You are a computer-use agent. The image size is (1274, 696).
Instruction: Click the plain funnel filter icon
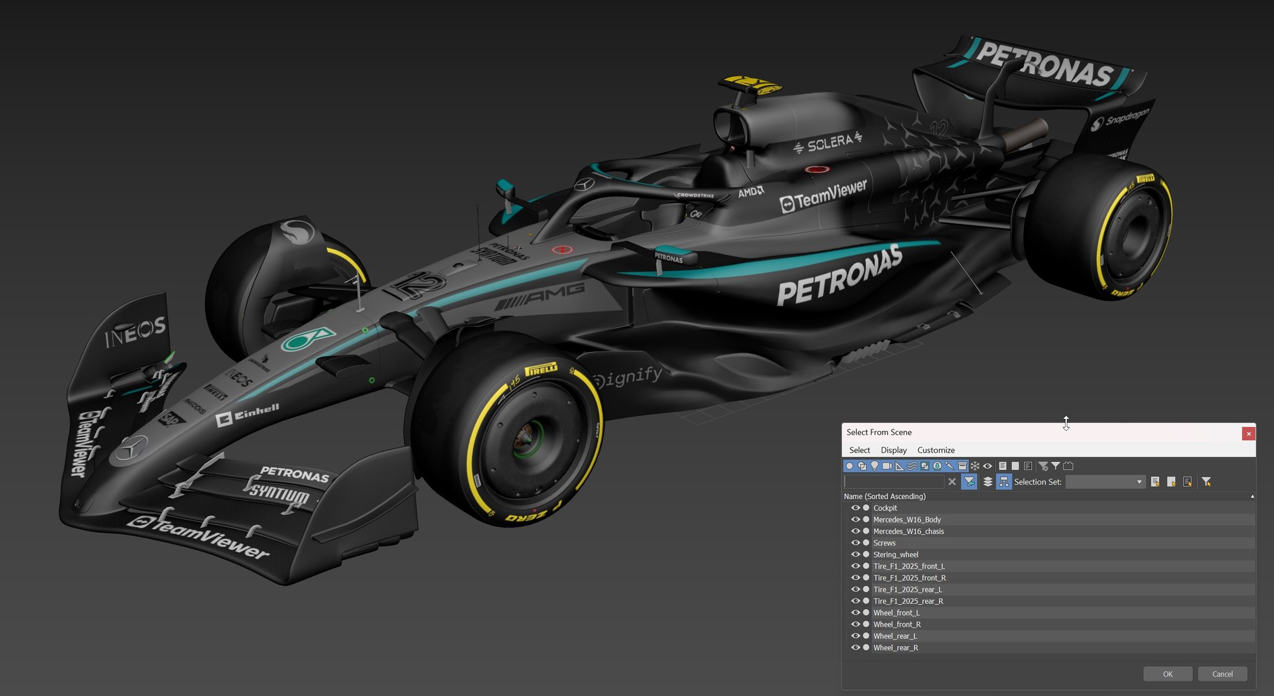point(1055,466)
